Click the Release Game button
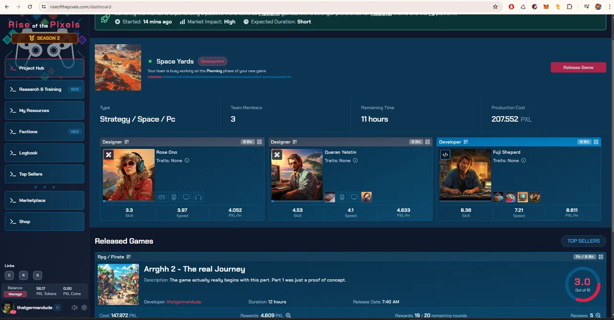Screen dimensions: 614x320 pos(578,68)
